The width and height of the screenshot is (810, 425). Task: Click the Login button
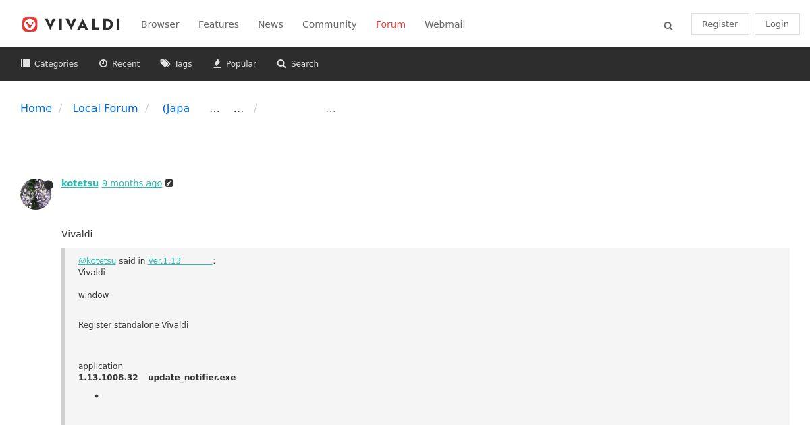pos(777,24)
